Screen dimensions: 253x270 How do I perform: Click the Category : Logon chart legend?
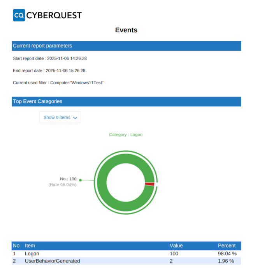pos(125,134)
